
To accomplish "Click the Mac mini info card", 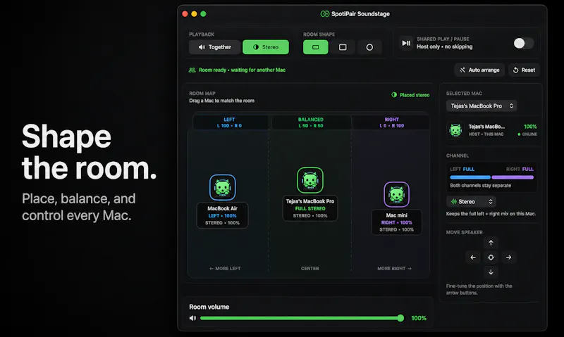I will (396, 222).
